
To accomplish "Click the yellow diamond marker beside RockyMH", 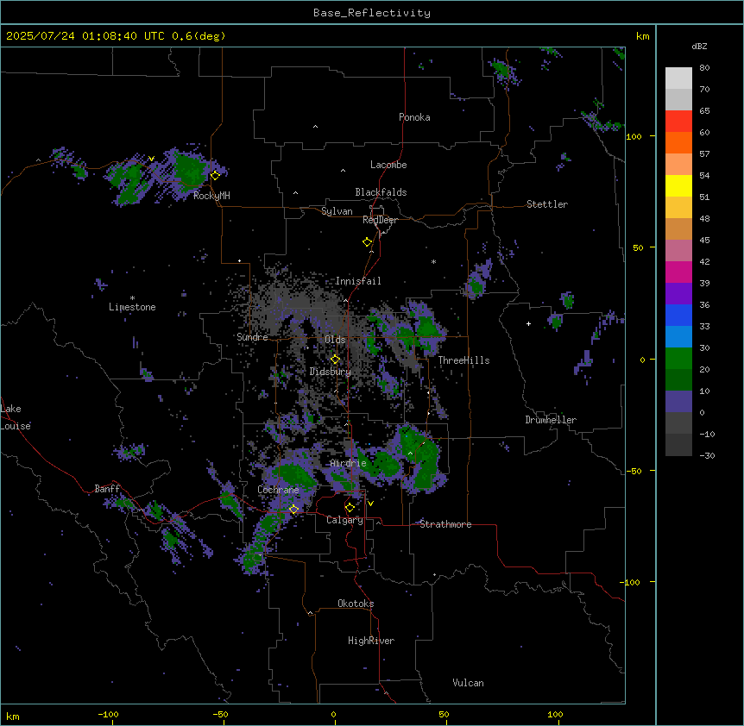I will [x=215, y=176].
